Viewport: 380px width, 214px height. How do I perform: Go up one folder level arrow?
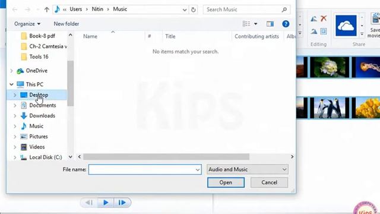[x=46, y=10]
